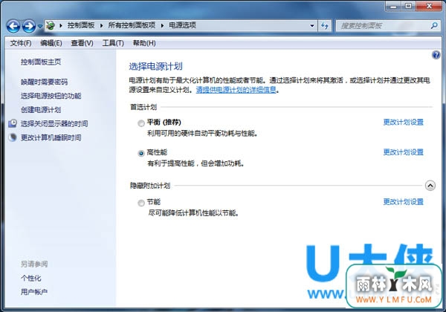Select the 节能 power plan
Viewport: 446px width, 312px height.
(141, 203)
